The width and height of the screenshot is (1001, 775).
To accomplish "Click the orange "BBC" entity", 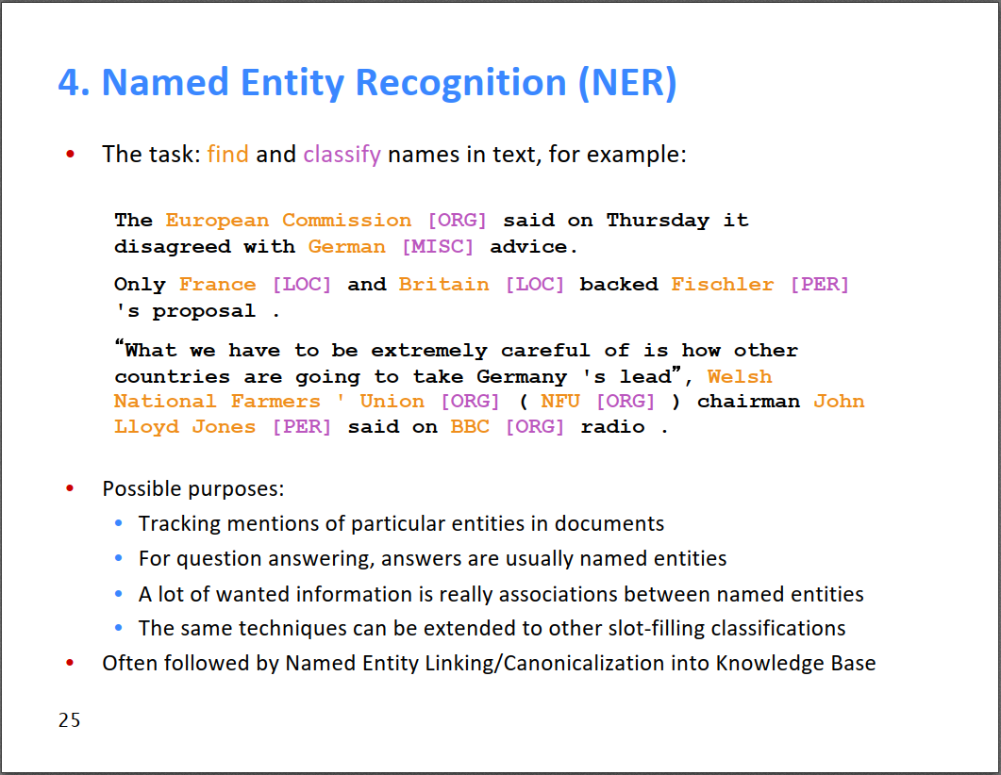I will 470,427.
